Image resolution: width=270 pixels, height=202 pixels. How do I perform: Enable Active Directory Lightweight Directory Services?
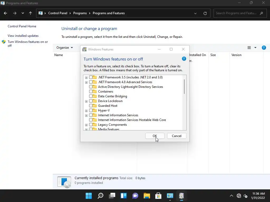[x=91, y=87]
